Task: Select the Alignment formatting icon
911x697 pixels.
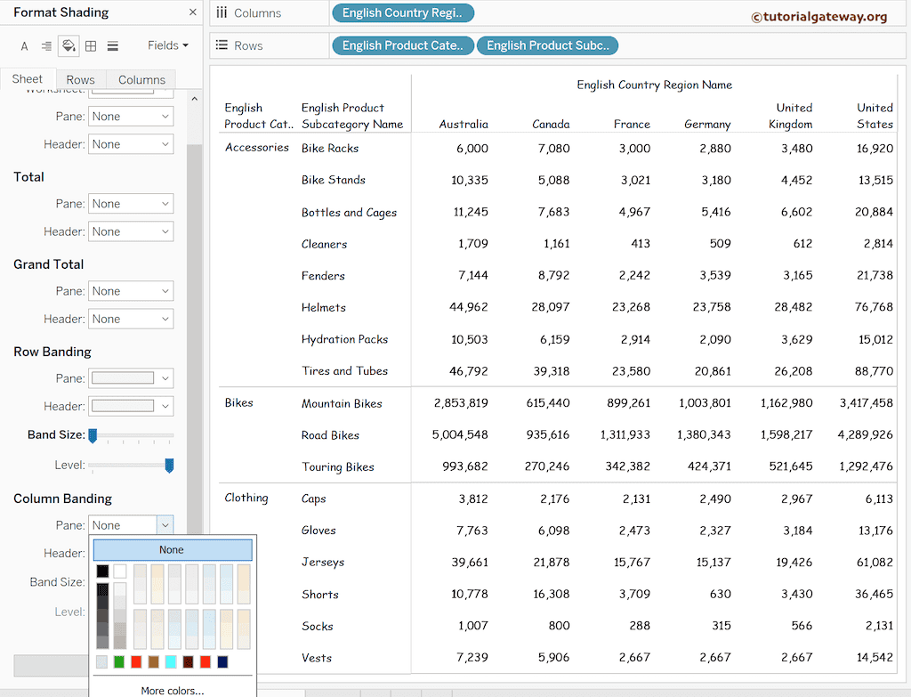Action: coord(46,45)
